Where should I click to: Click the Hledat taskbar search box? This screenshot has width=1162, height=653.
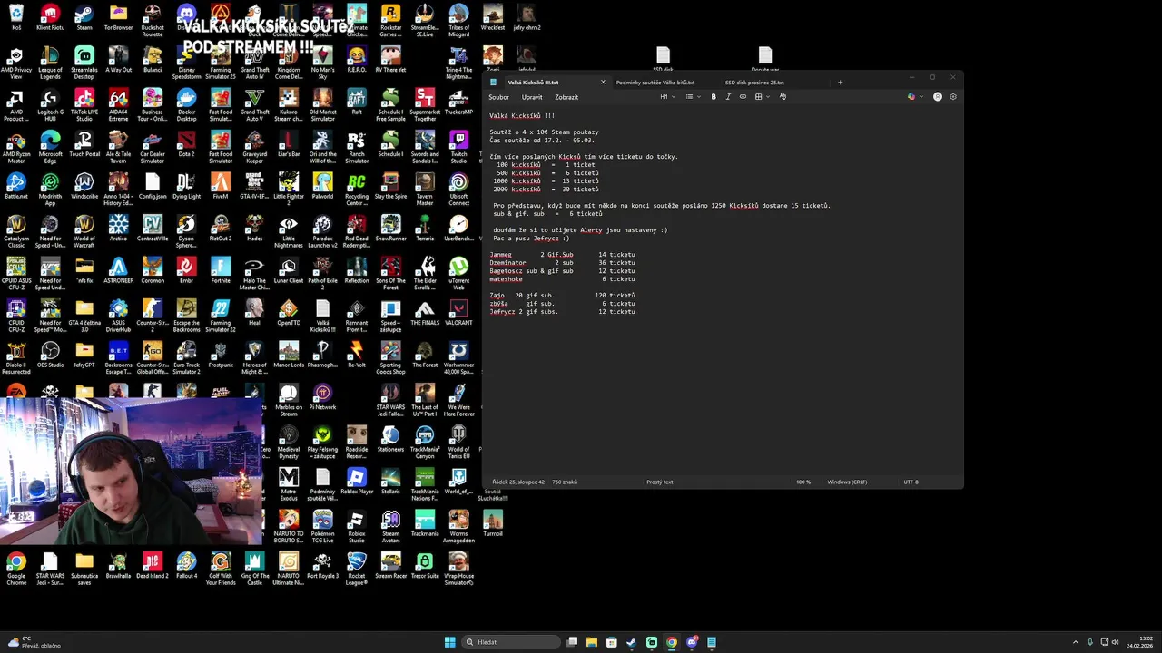coord(511,642)
